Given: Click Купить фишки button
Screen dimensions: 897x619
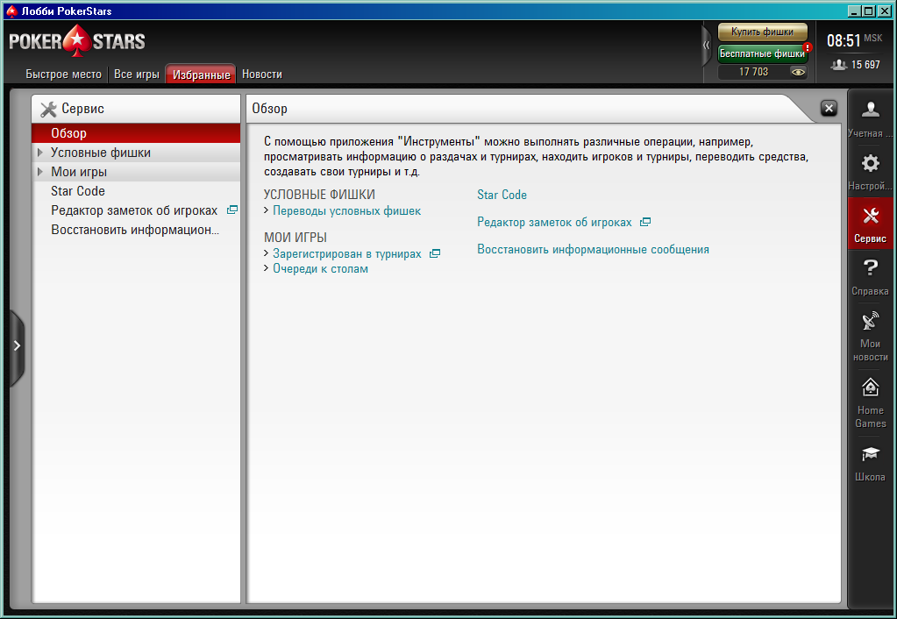Looking at the screenshot, I should [763, 32].
